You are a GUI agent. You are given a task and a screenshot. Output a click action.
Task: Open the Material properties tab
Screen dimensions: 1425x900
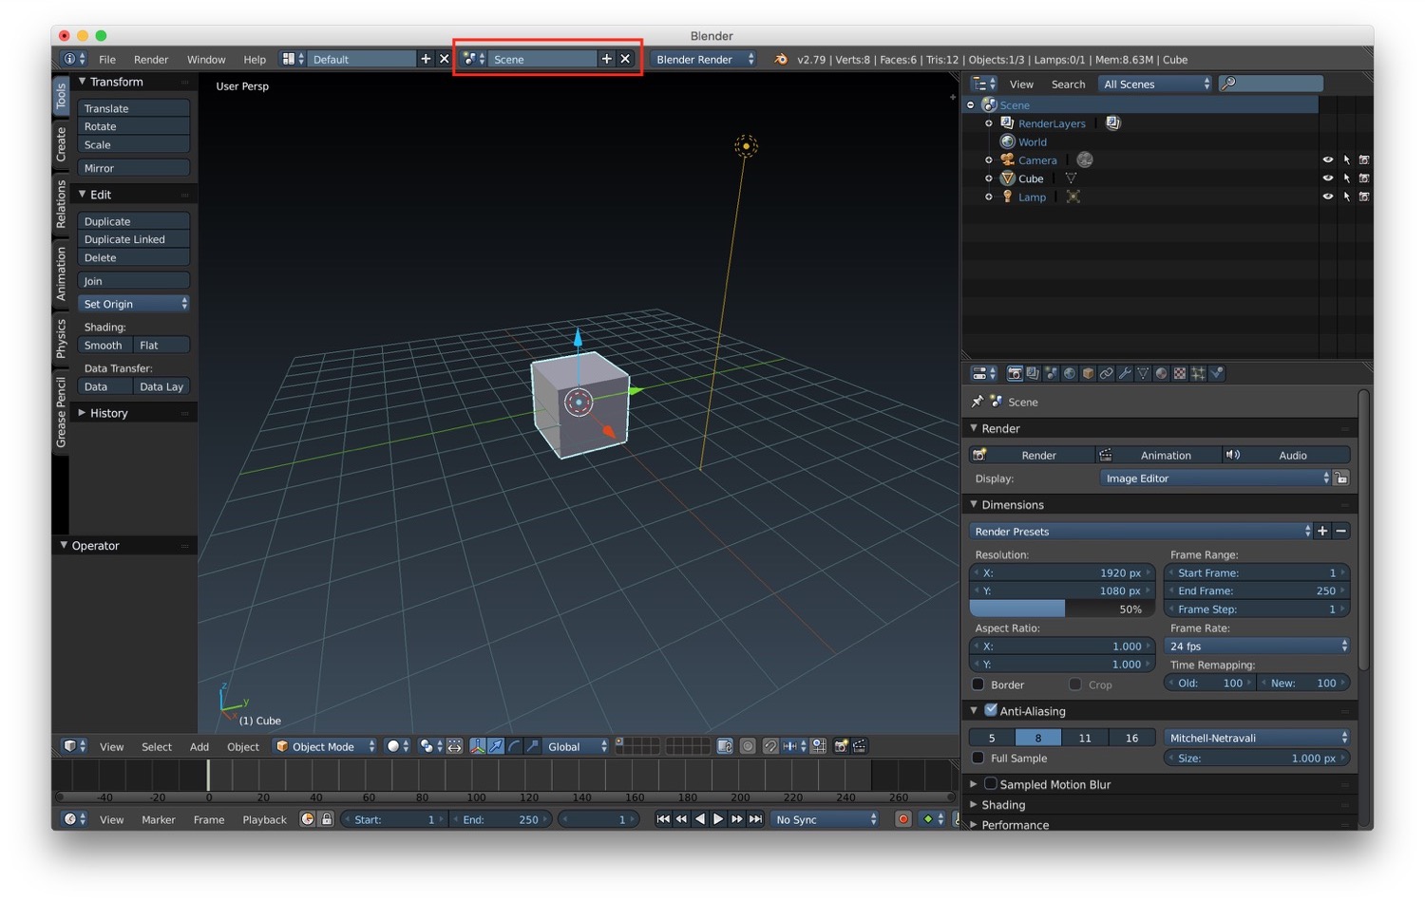click(x=1161, y=373)
